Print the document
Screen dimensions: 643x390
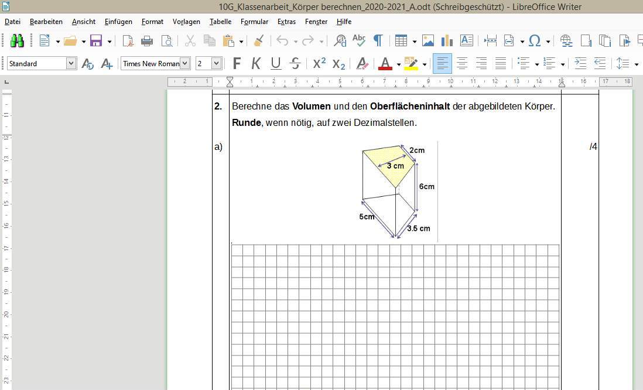point(147,40)
